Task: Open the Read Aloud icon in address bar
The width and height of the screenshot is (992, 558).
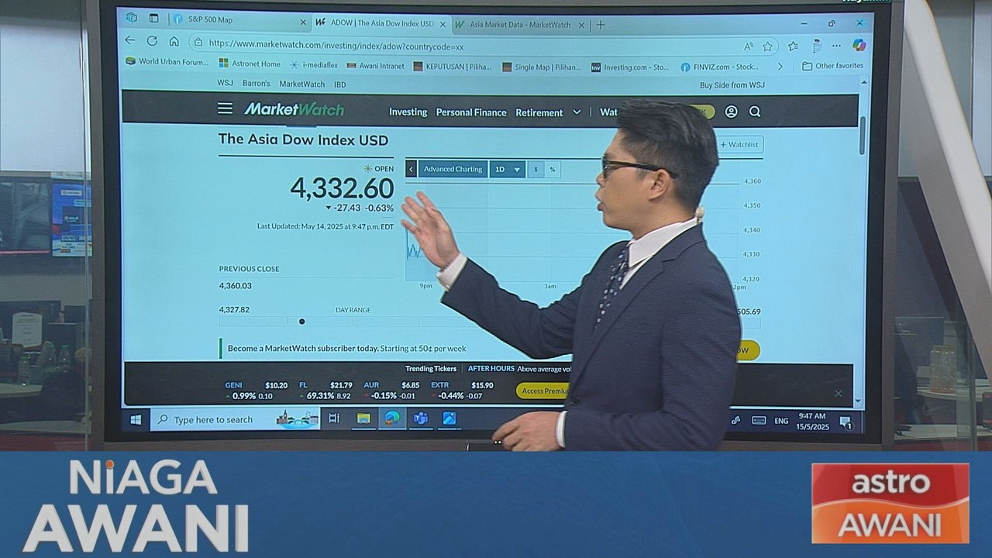Action: [x=748, y=46]
